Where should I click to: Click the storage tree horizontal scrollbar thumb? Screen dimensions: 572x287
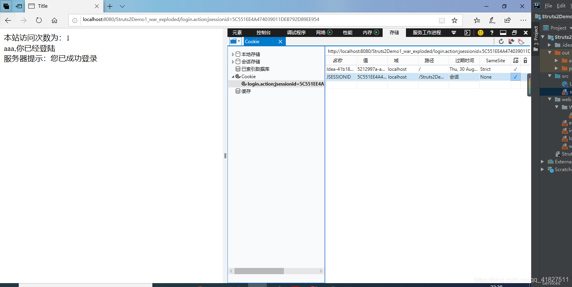pos(259,271)
